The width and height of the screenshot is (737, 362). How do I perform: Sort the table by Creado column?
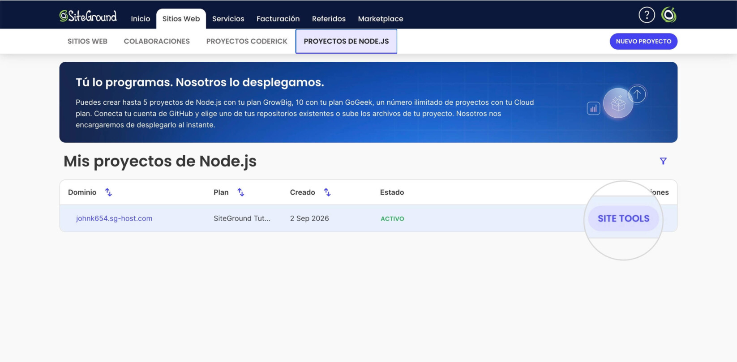[x=327, y=192]
